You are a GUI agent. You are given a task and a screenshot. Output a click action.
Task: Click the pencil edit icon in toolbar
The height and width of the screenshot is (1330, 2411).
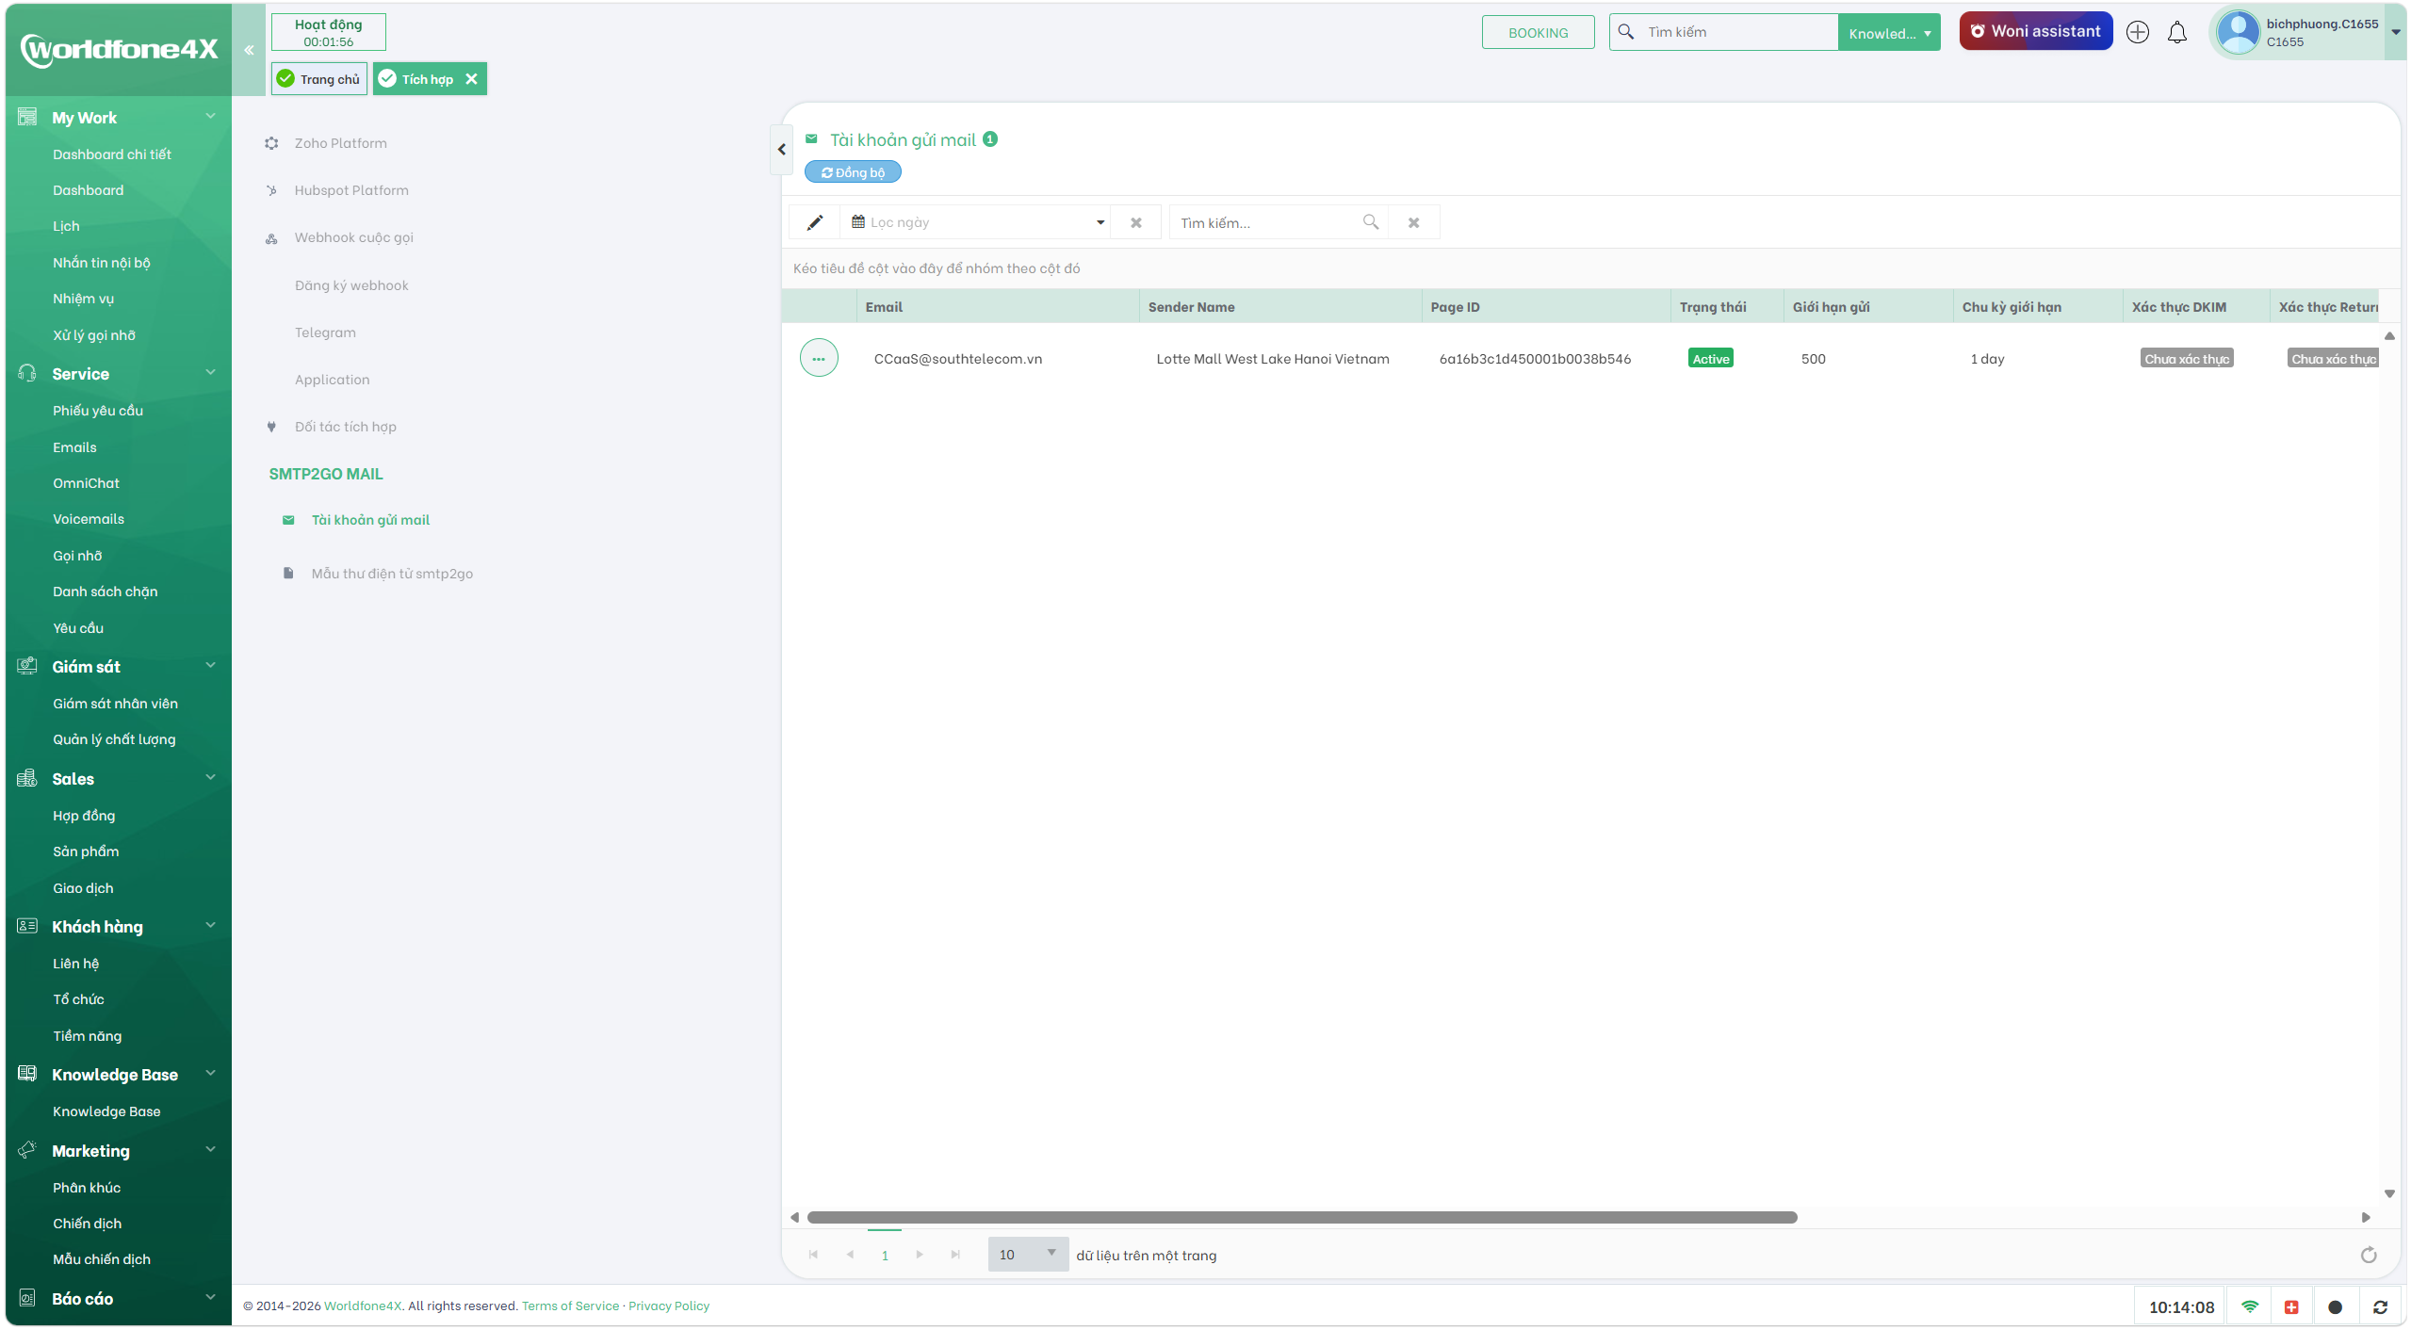point(815,222)
